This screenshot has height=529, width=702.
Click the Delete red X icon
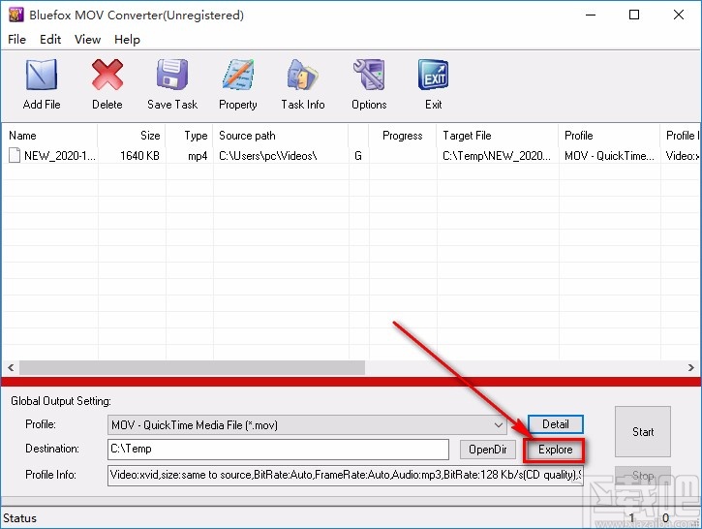click(x=107, y=75)
